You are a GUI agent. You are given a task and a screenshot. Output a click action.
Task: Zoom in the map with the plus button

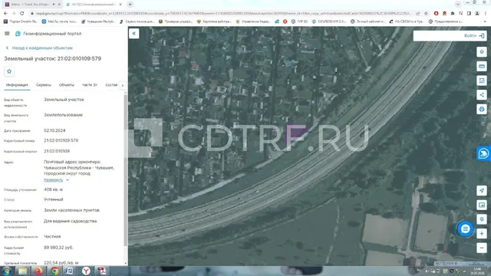[x=482, y=233]
